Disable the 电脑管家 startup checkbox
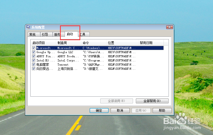The height and width of the screenshot is (135, 213). pos(34,65)
